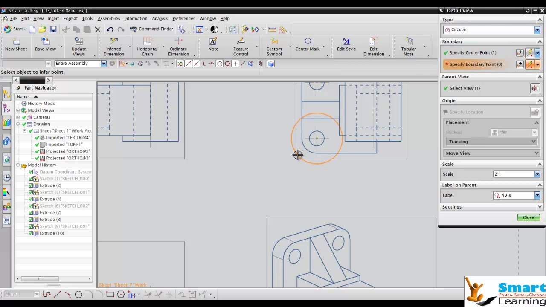Pick the Ordinate Dimension tool
This screenshot has height=307, width=546.
point(178,46)
